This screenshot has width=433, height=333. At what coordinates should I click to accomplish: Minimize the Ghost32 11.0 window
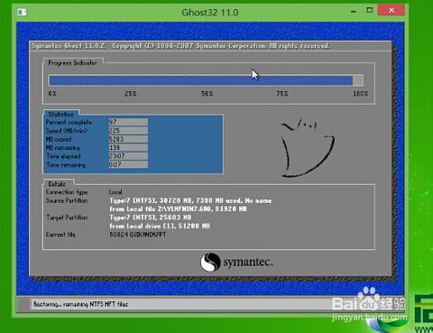click(x=354, y=12)
